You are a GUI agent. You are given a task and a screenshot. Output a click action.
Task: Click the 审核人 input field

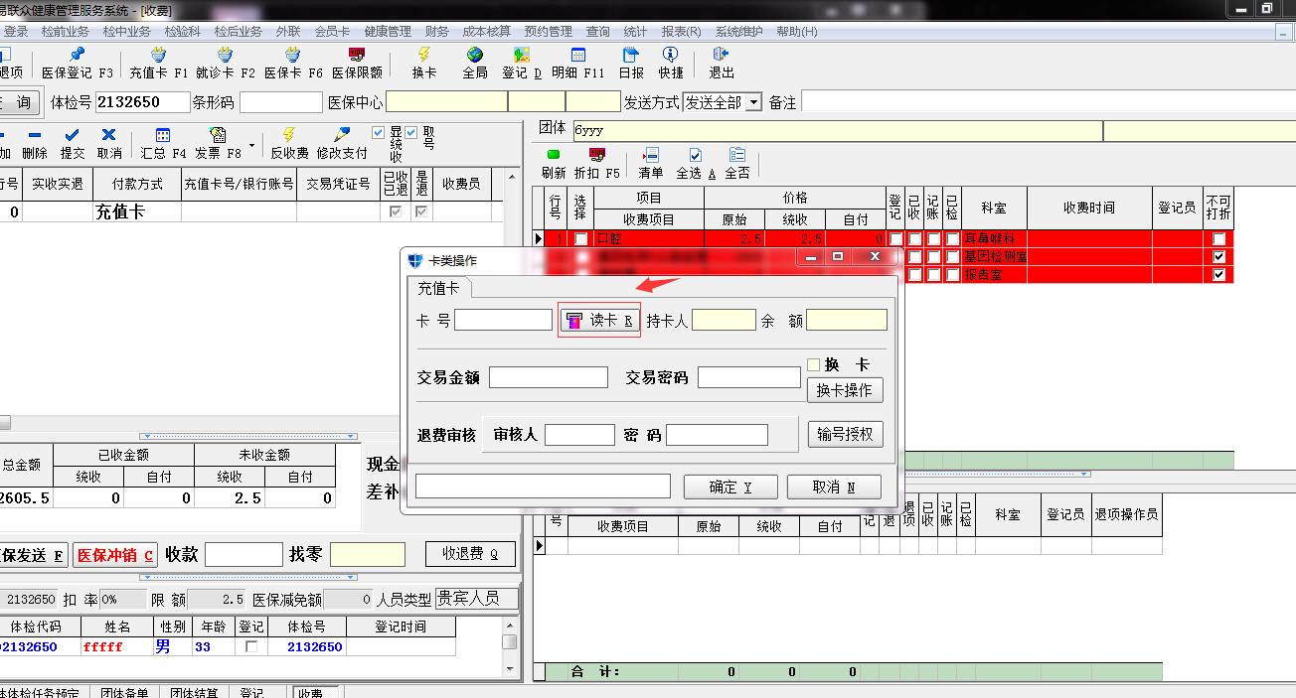point(580,435)
